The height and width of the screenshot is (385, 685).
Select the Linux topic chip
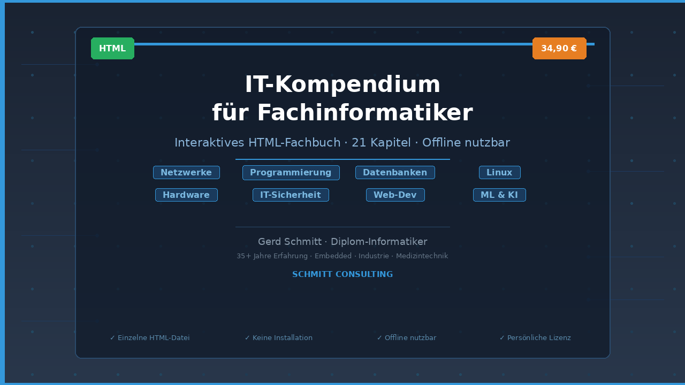499,172
